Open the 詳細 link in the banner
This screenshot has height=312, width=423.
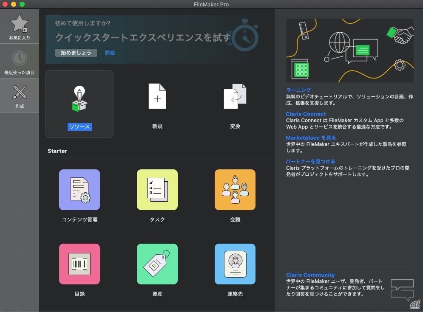coord(110,53)
